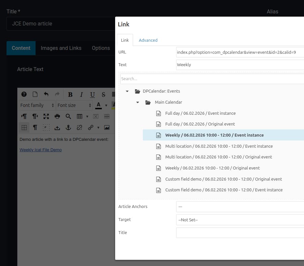The image size is (304, 266).
Task: Click the help question mark icon
Action: pos(24,95)
